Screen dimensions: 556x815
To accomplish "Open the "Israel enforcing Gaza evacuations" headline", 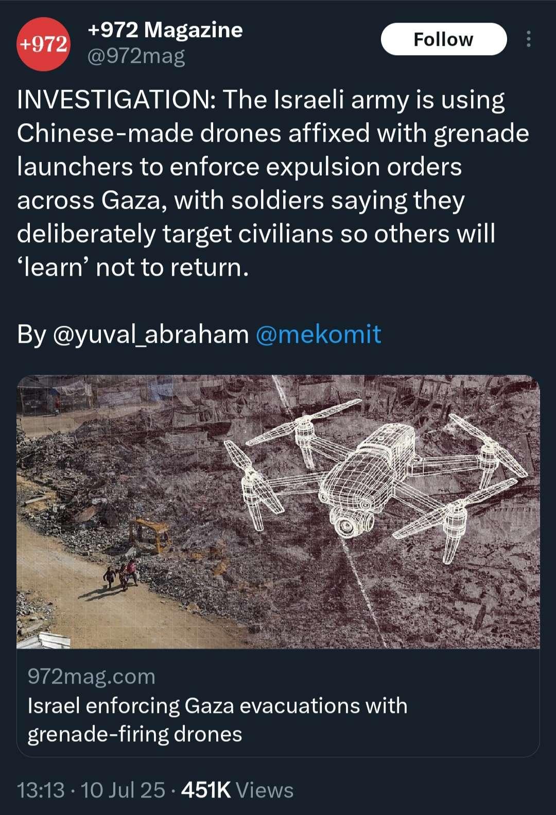I will pos(217,705).
